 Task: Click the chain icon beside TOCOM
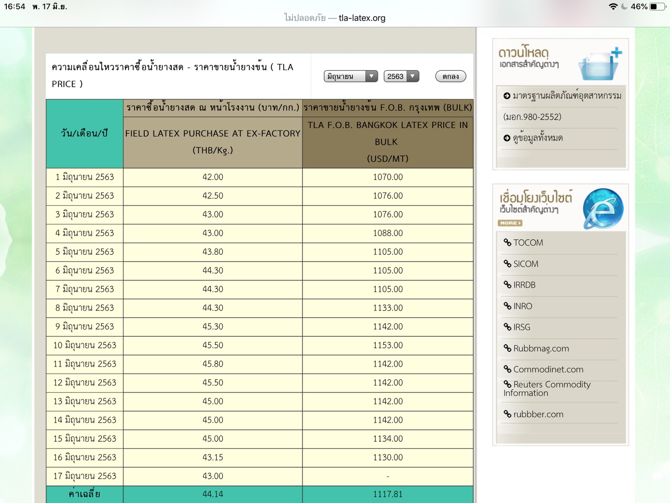click(507, 243)
